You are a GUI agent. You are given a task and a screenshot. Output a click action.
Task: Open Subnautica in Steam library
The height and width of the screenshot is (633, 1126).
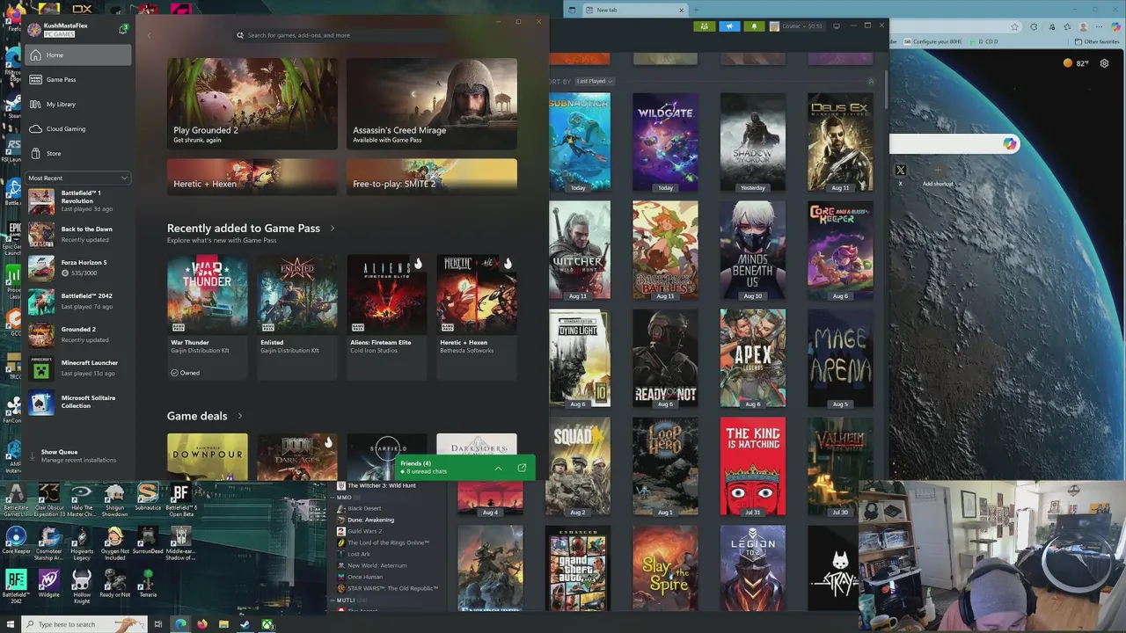tap(578, 142)
